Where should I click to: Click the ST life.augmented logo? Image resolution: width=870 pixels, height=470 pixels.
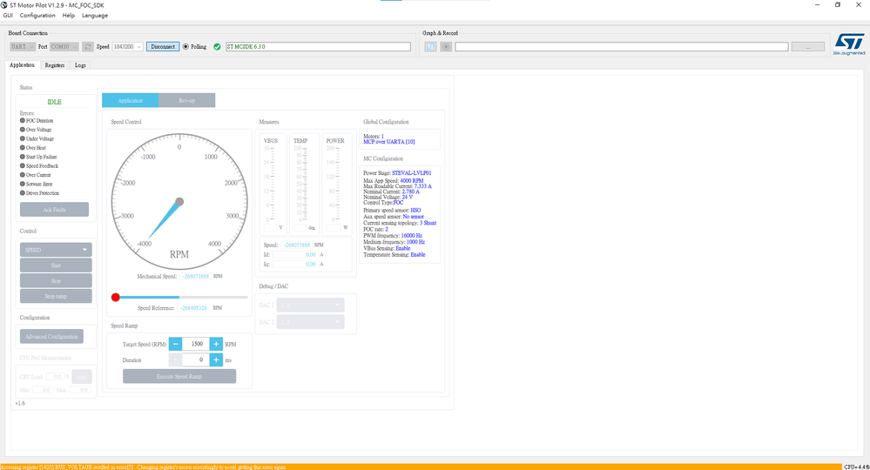click(849, 44)
